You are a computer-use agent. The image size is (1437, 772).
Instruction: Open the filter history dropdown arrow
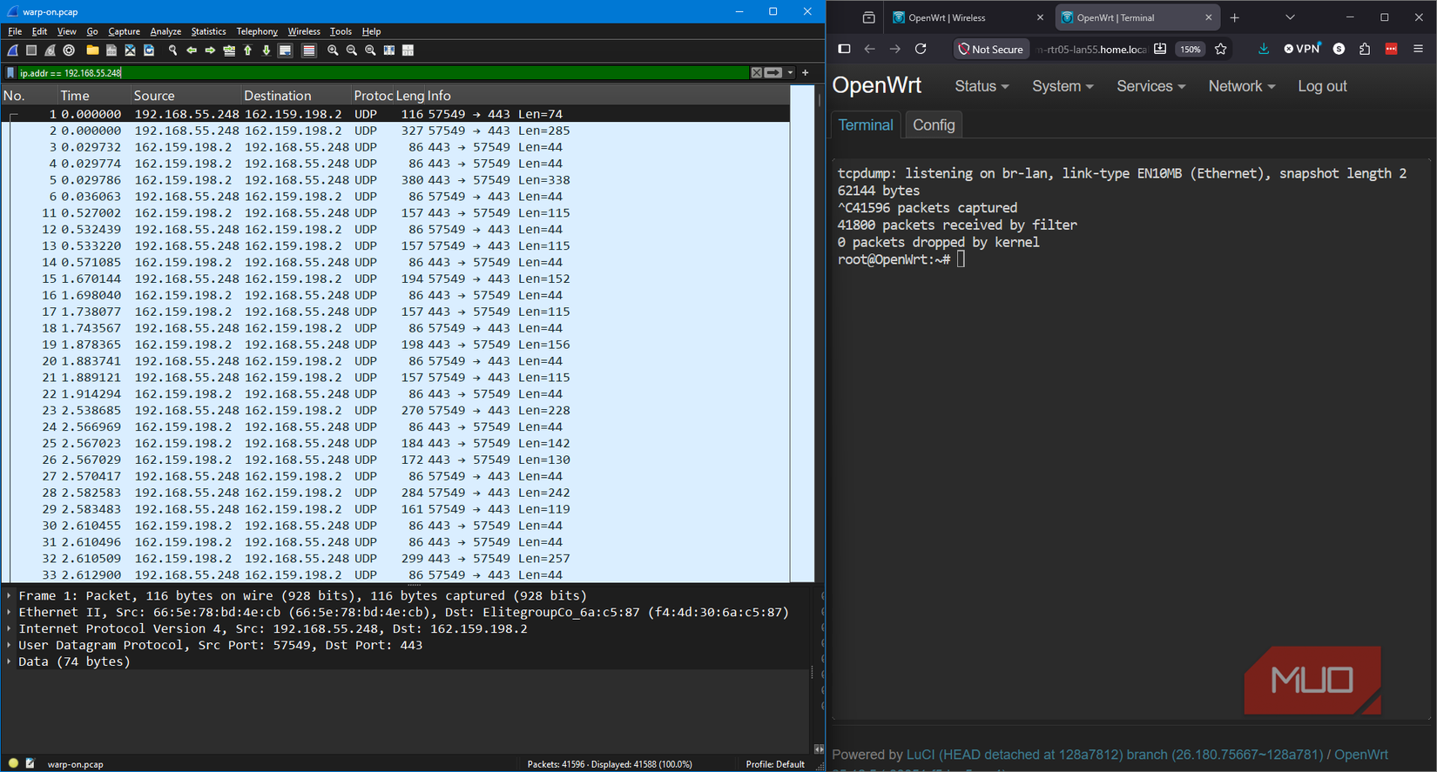[790, 73]
